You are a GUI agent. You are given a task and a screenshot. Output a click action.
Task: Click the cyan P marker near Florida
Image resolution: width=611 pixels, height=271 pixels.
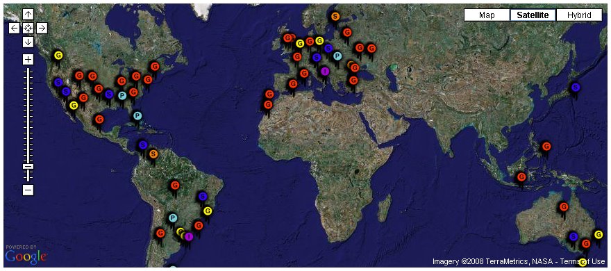[137, 116]
